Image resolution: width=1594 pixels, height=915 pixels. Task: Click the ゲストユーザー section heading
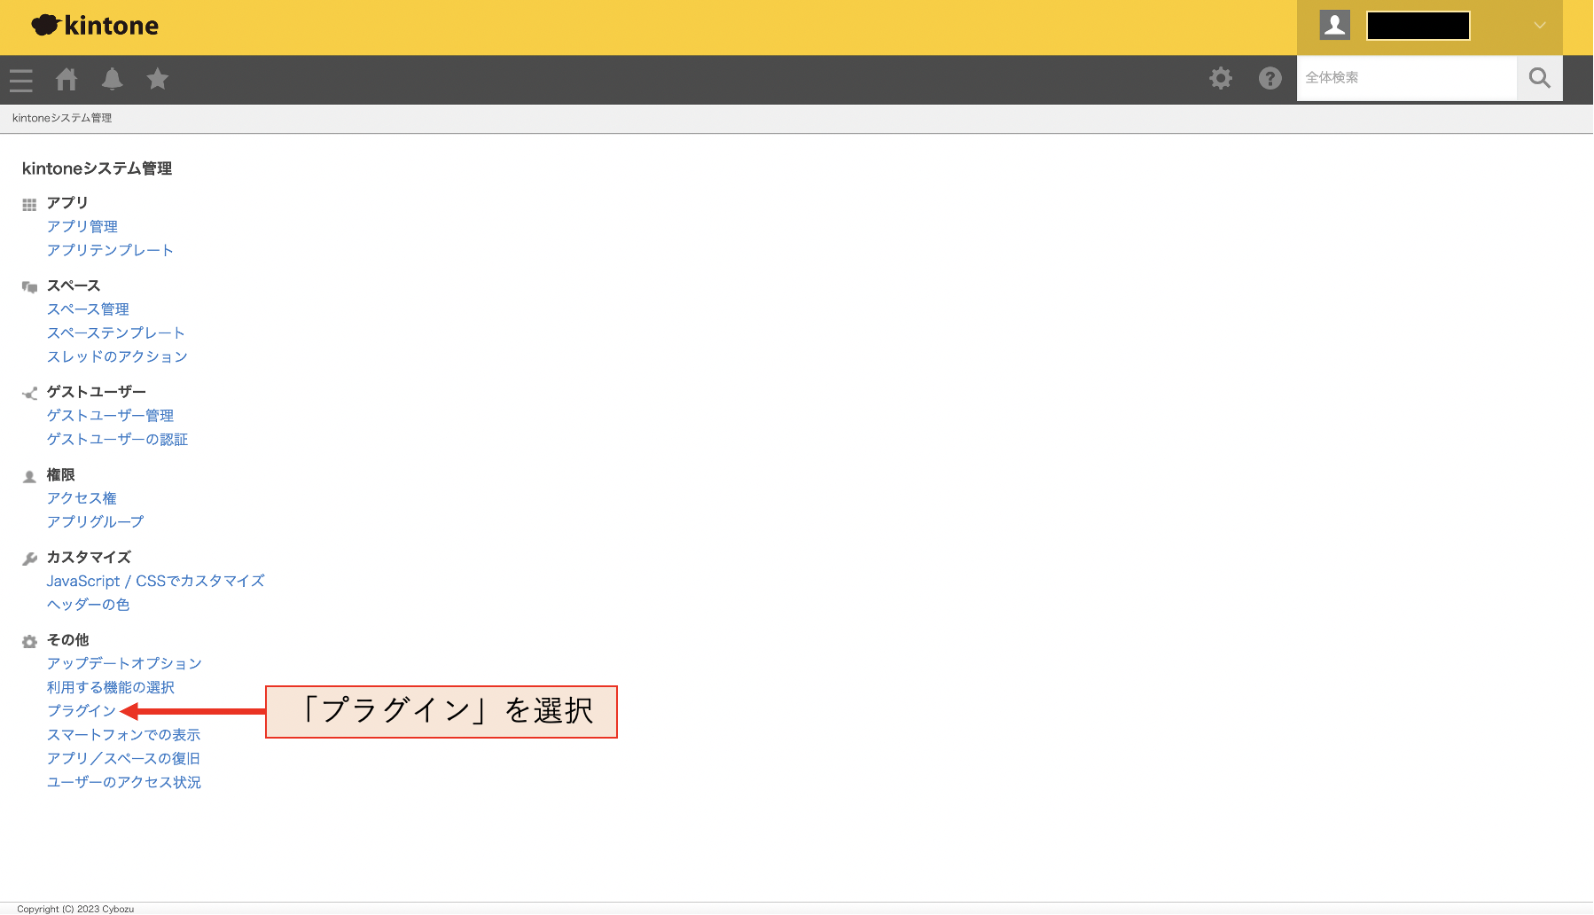pyautogui.click(x=97, y=392)
